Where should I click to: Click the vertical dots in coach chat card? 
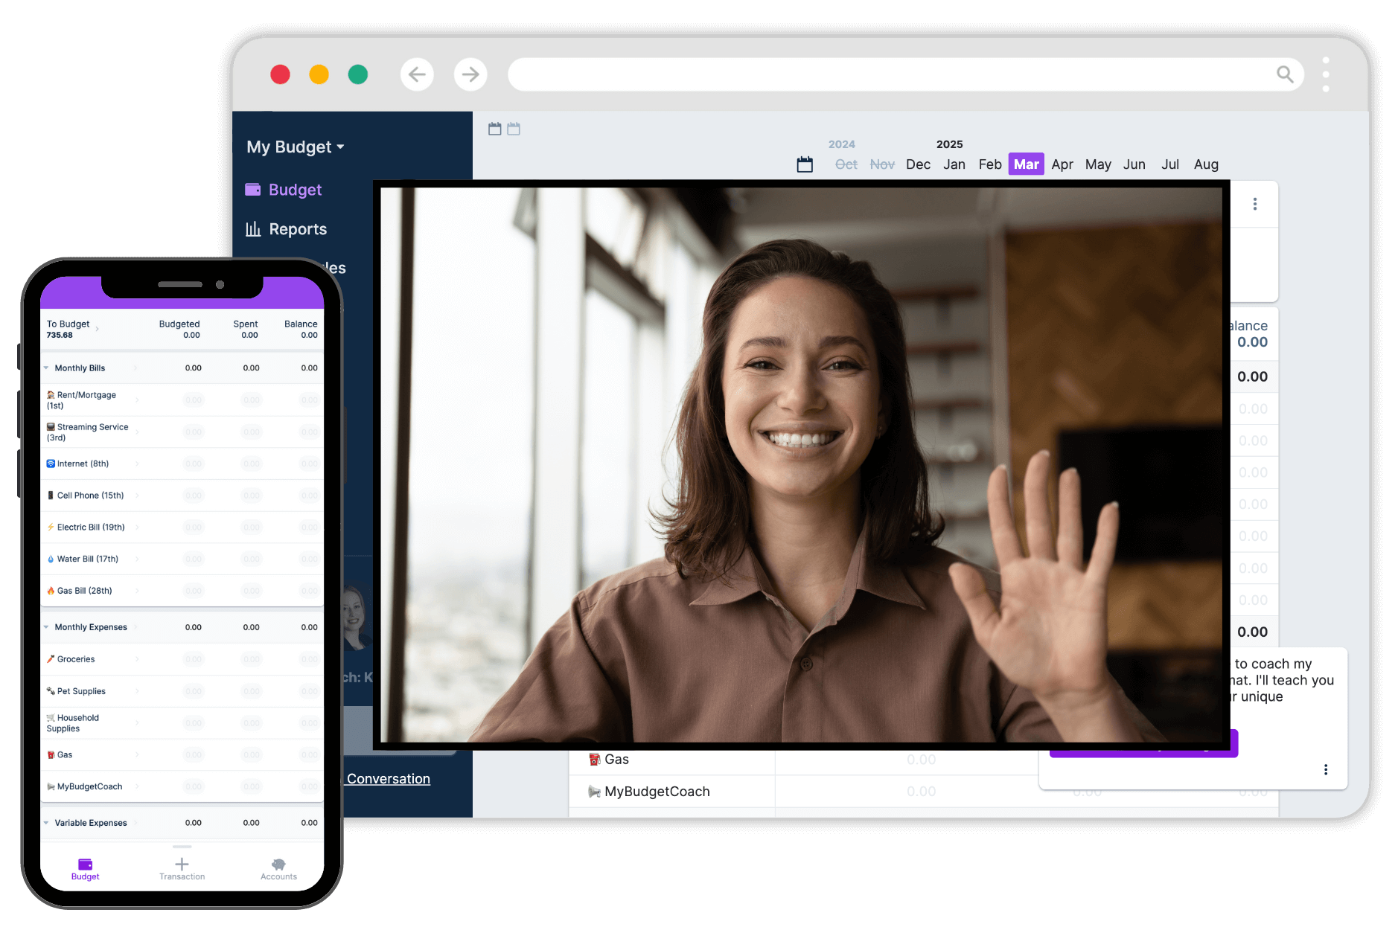point(1325,769)
